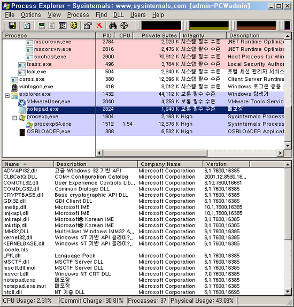The image size is (294, 307).
Task: Click DLL list scroll-down arrow
Action: pyautogui.click(x=288, y=291)
